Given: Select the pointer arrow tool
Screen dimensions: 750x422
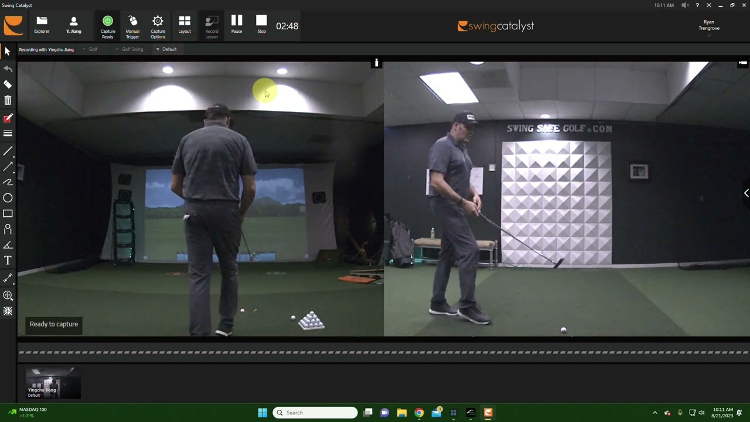Looking at the screenshot, I should [8, 52].
